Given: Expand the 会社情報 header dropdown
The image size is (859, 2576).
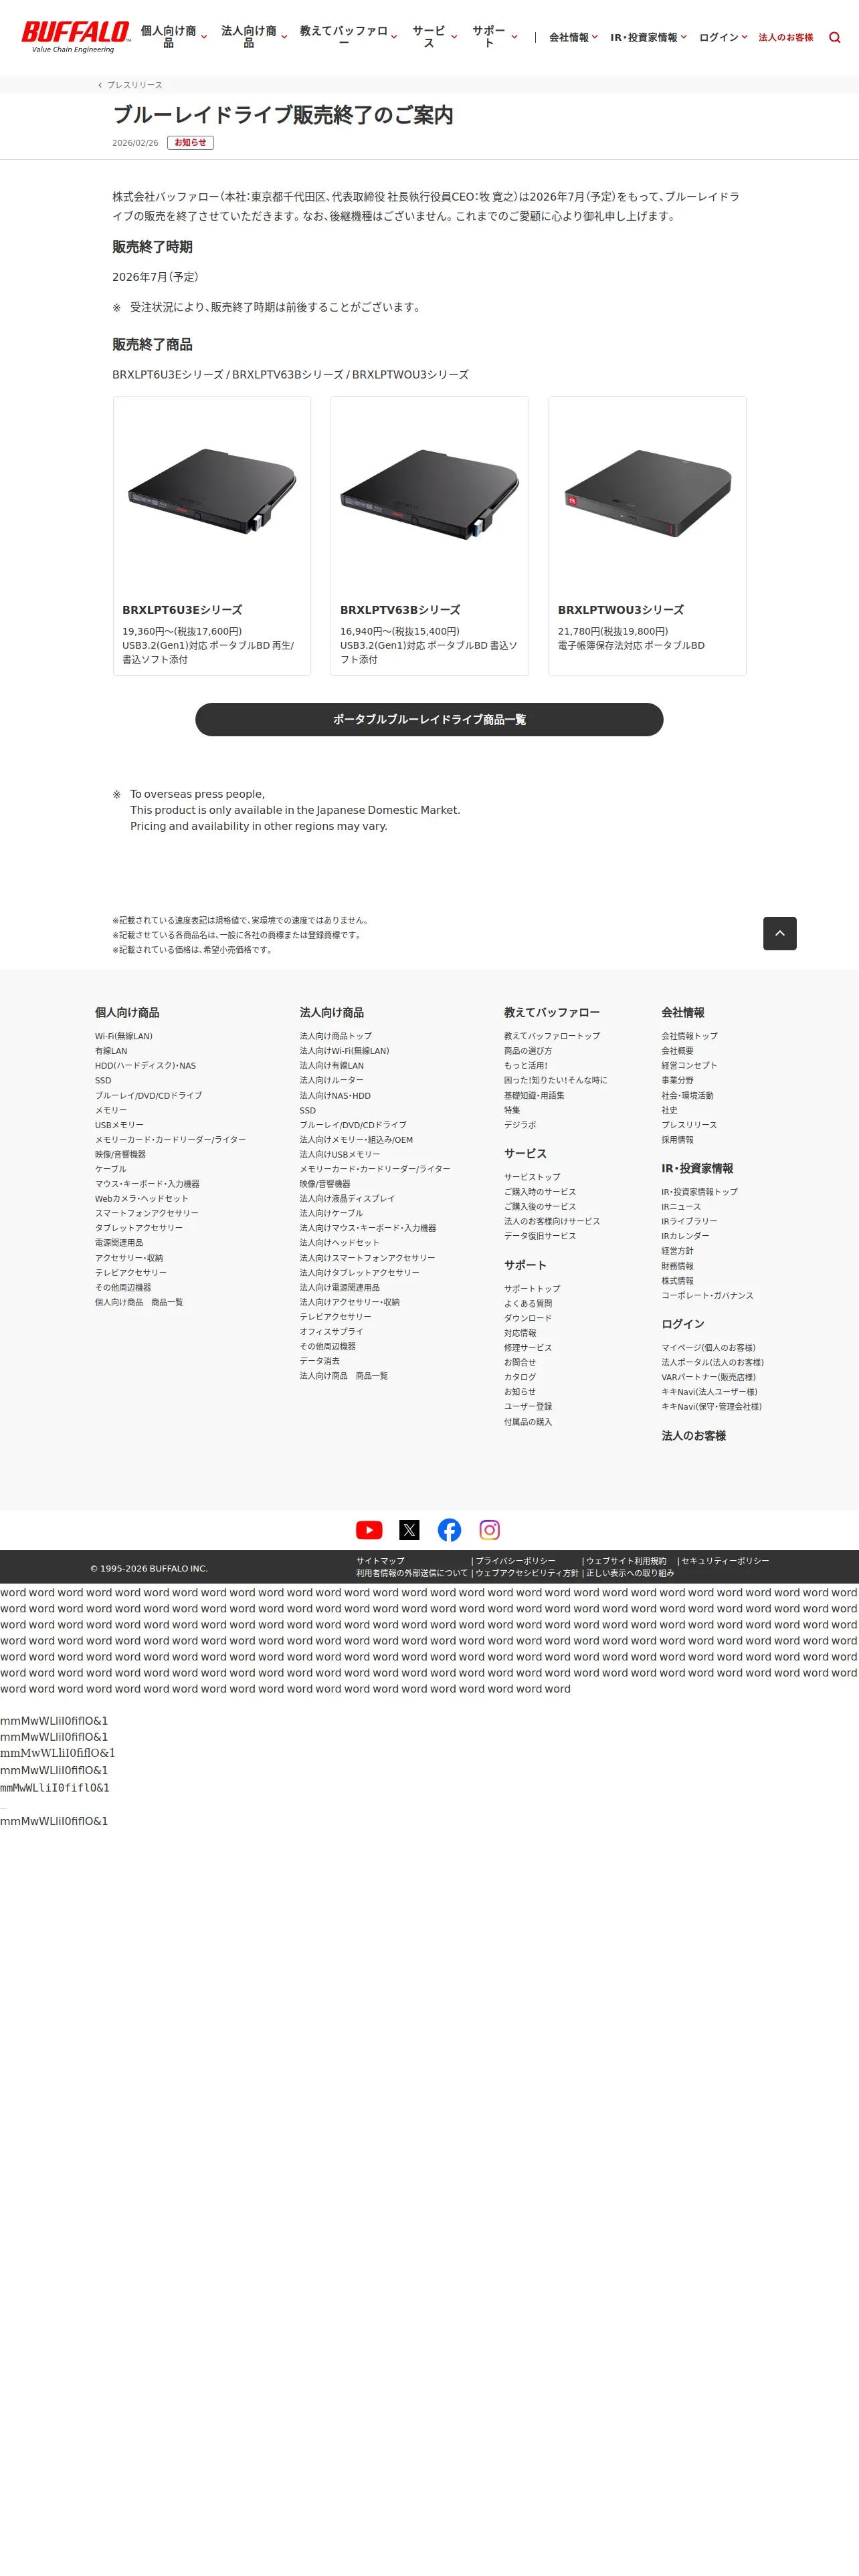Looking at the screenshot, I should pos(573,37).
